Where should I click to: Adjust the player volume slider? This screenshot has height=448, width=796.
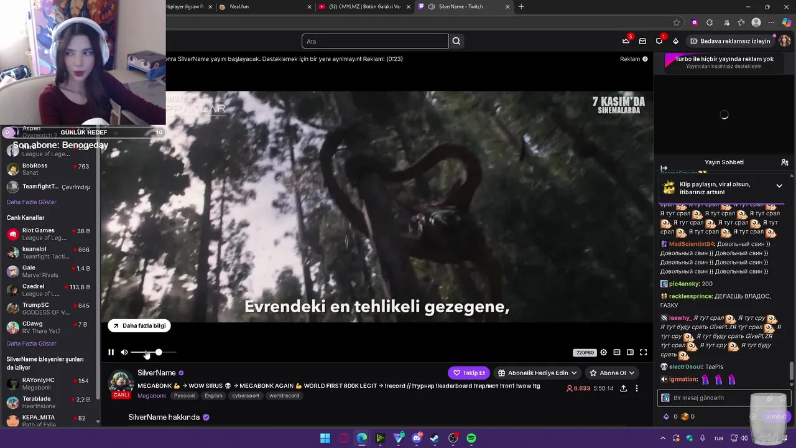153,352
